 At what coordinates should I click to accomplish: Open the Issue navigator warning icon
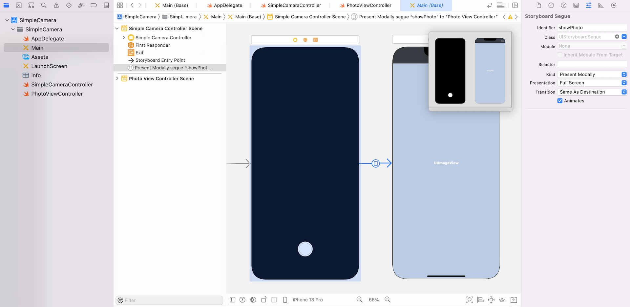56,5
